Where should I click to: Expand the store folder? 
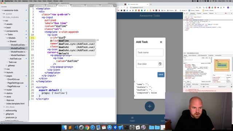(4, 97)
